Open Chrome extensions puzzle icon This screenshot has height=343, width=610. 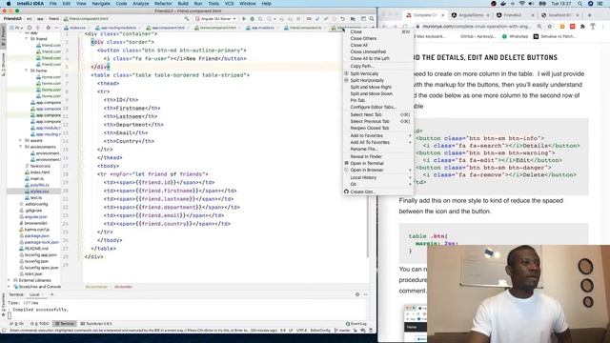582,27
